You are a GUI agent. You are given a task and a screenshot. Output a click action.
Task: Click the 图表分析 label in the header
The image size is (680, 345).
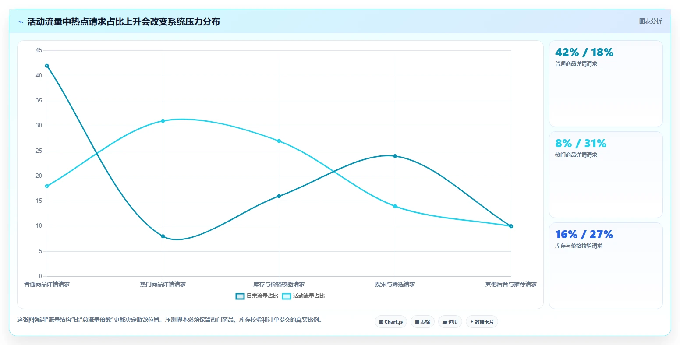coord(651,21)
